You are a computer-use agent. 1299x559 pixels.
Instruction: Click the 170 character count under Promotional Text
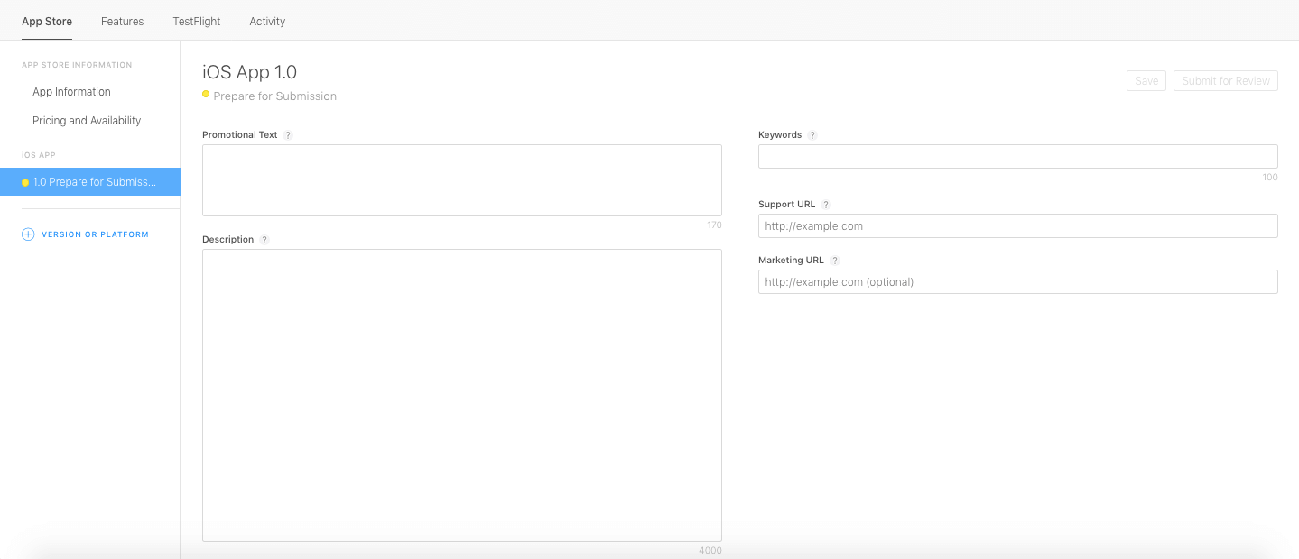pyautogui.click(x=714, y=225)
